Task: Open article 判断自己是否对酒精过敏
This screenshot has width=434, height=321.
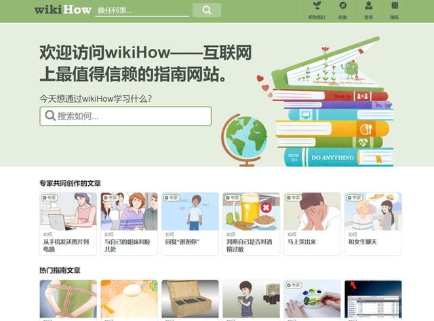Action: (x=249, y=246)
